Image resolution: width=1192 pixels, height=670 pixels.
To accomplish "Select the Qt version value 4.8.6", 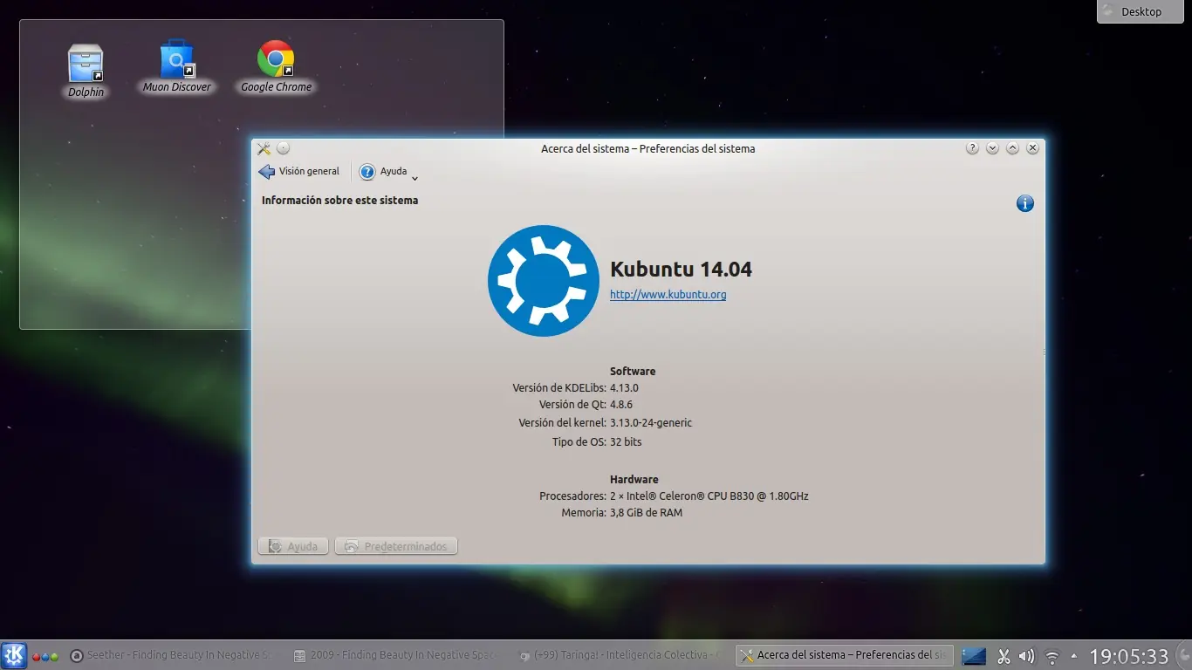I will coord(621,405).
